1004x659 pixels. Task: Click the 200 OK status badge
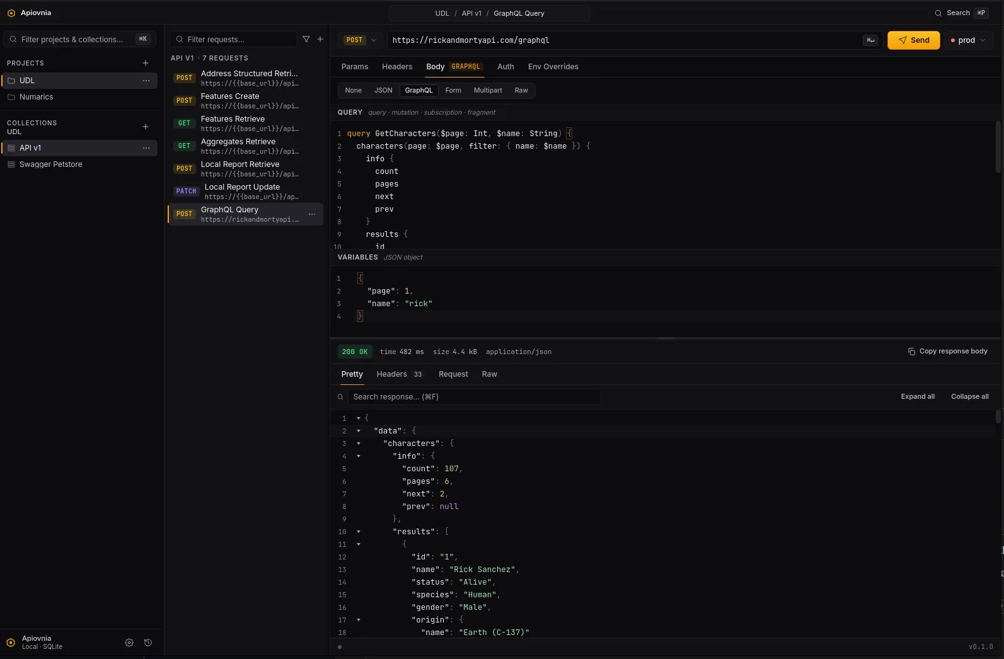pyautogui.click(x=355, y=352)
